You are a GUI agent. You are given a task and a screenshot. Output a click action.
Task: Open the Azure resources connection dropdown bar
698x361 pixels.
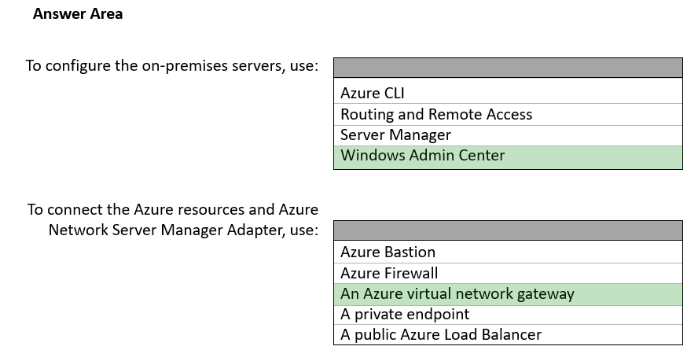pyautogui.click(x=508, y=230)
